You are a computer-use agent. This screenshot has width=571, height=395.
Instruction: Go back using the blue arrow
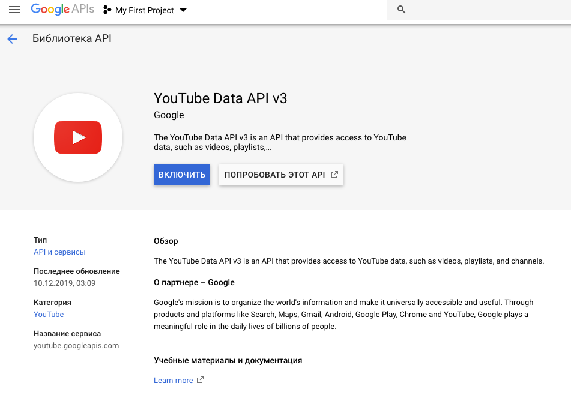pos(12,39)
